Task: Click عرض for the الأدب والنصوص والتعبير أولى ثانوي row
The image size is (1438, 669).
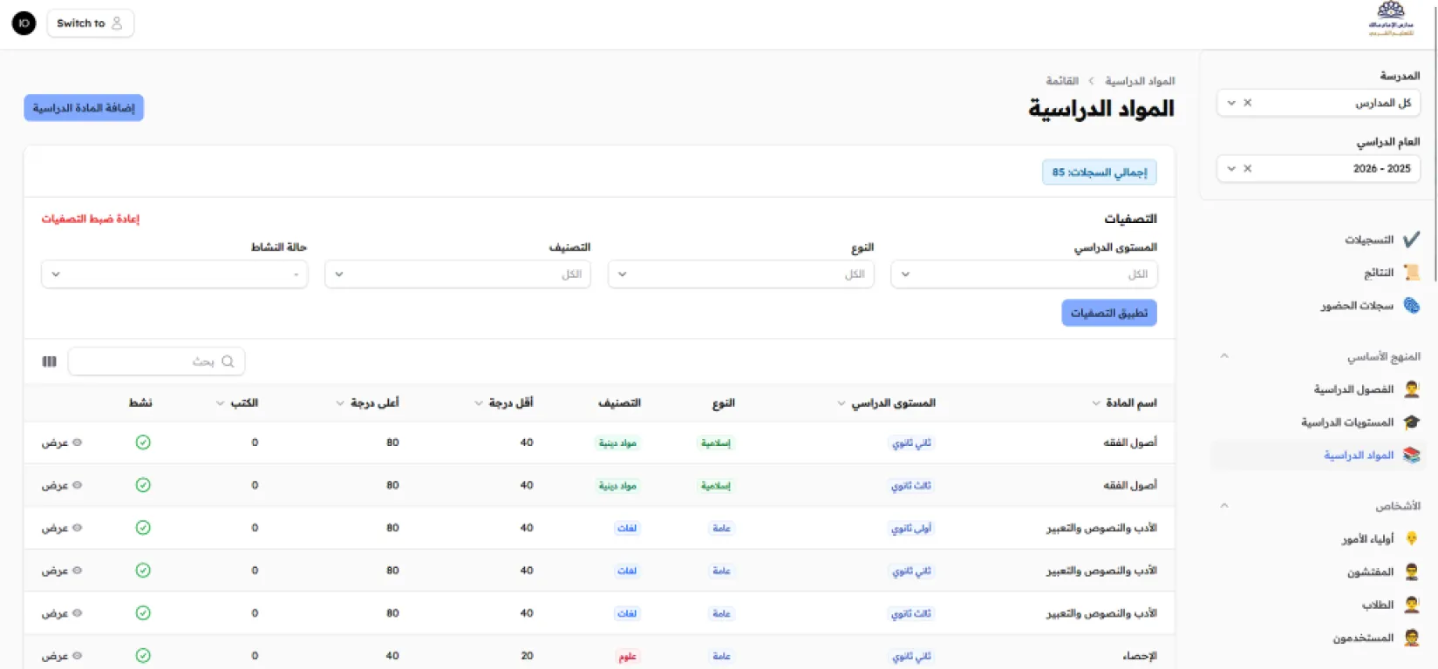Action: point(61,528)
